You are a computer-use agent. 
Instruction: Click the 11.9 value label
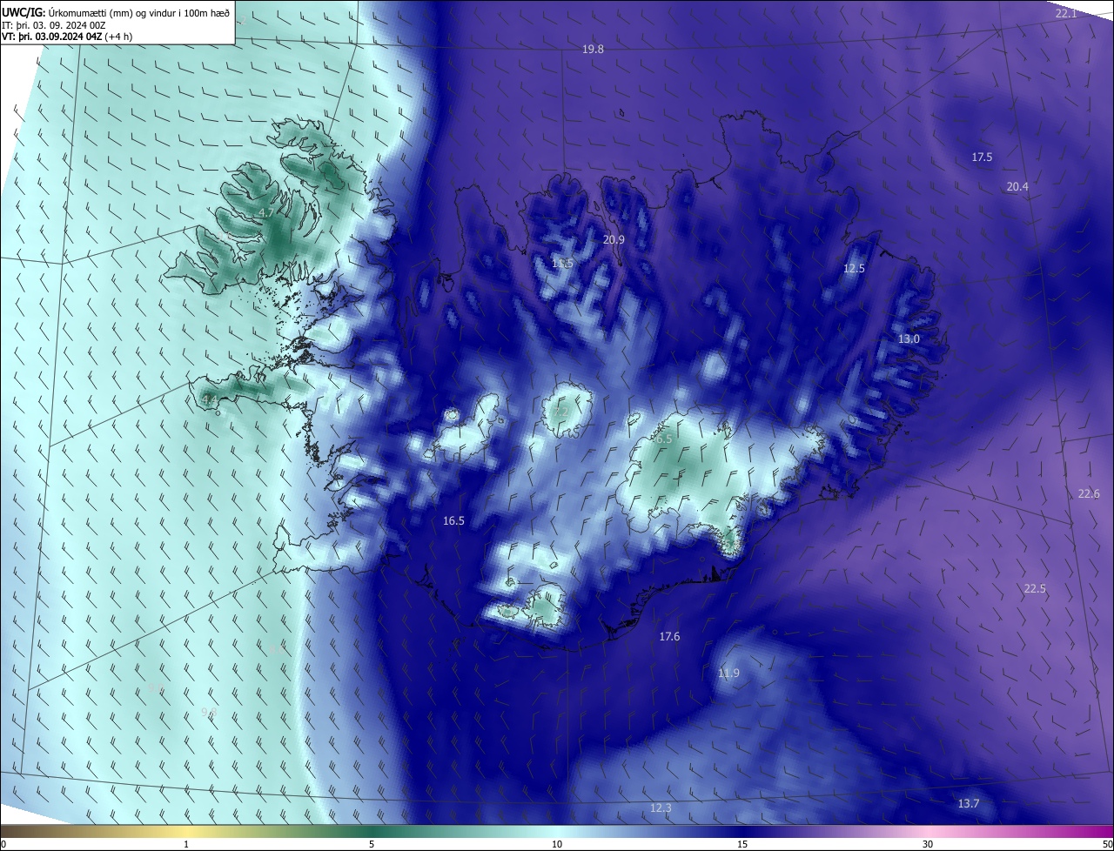tap(728, 673)
